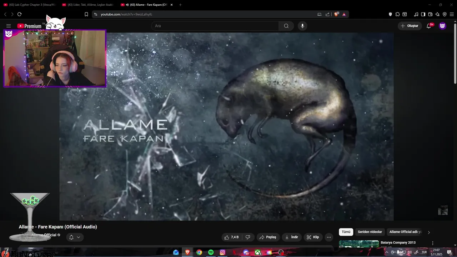Go back to previous page
Viewport: 457px width, 257px height.
pyautogui.click(x=5, y=14)
